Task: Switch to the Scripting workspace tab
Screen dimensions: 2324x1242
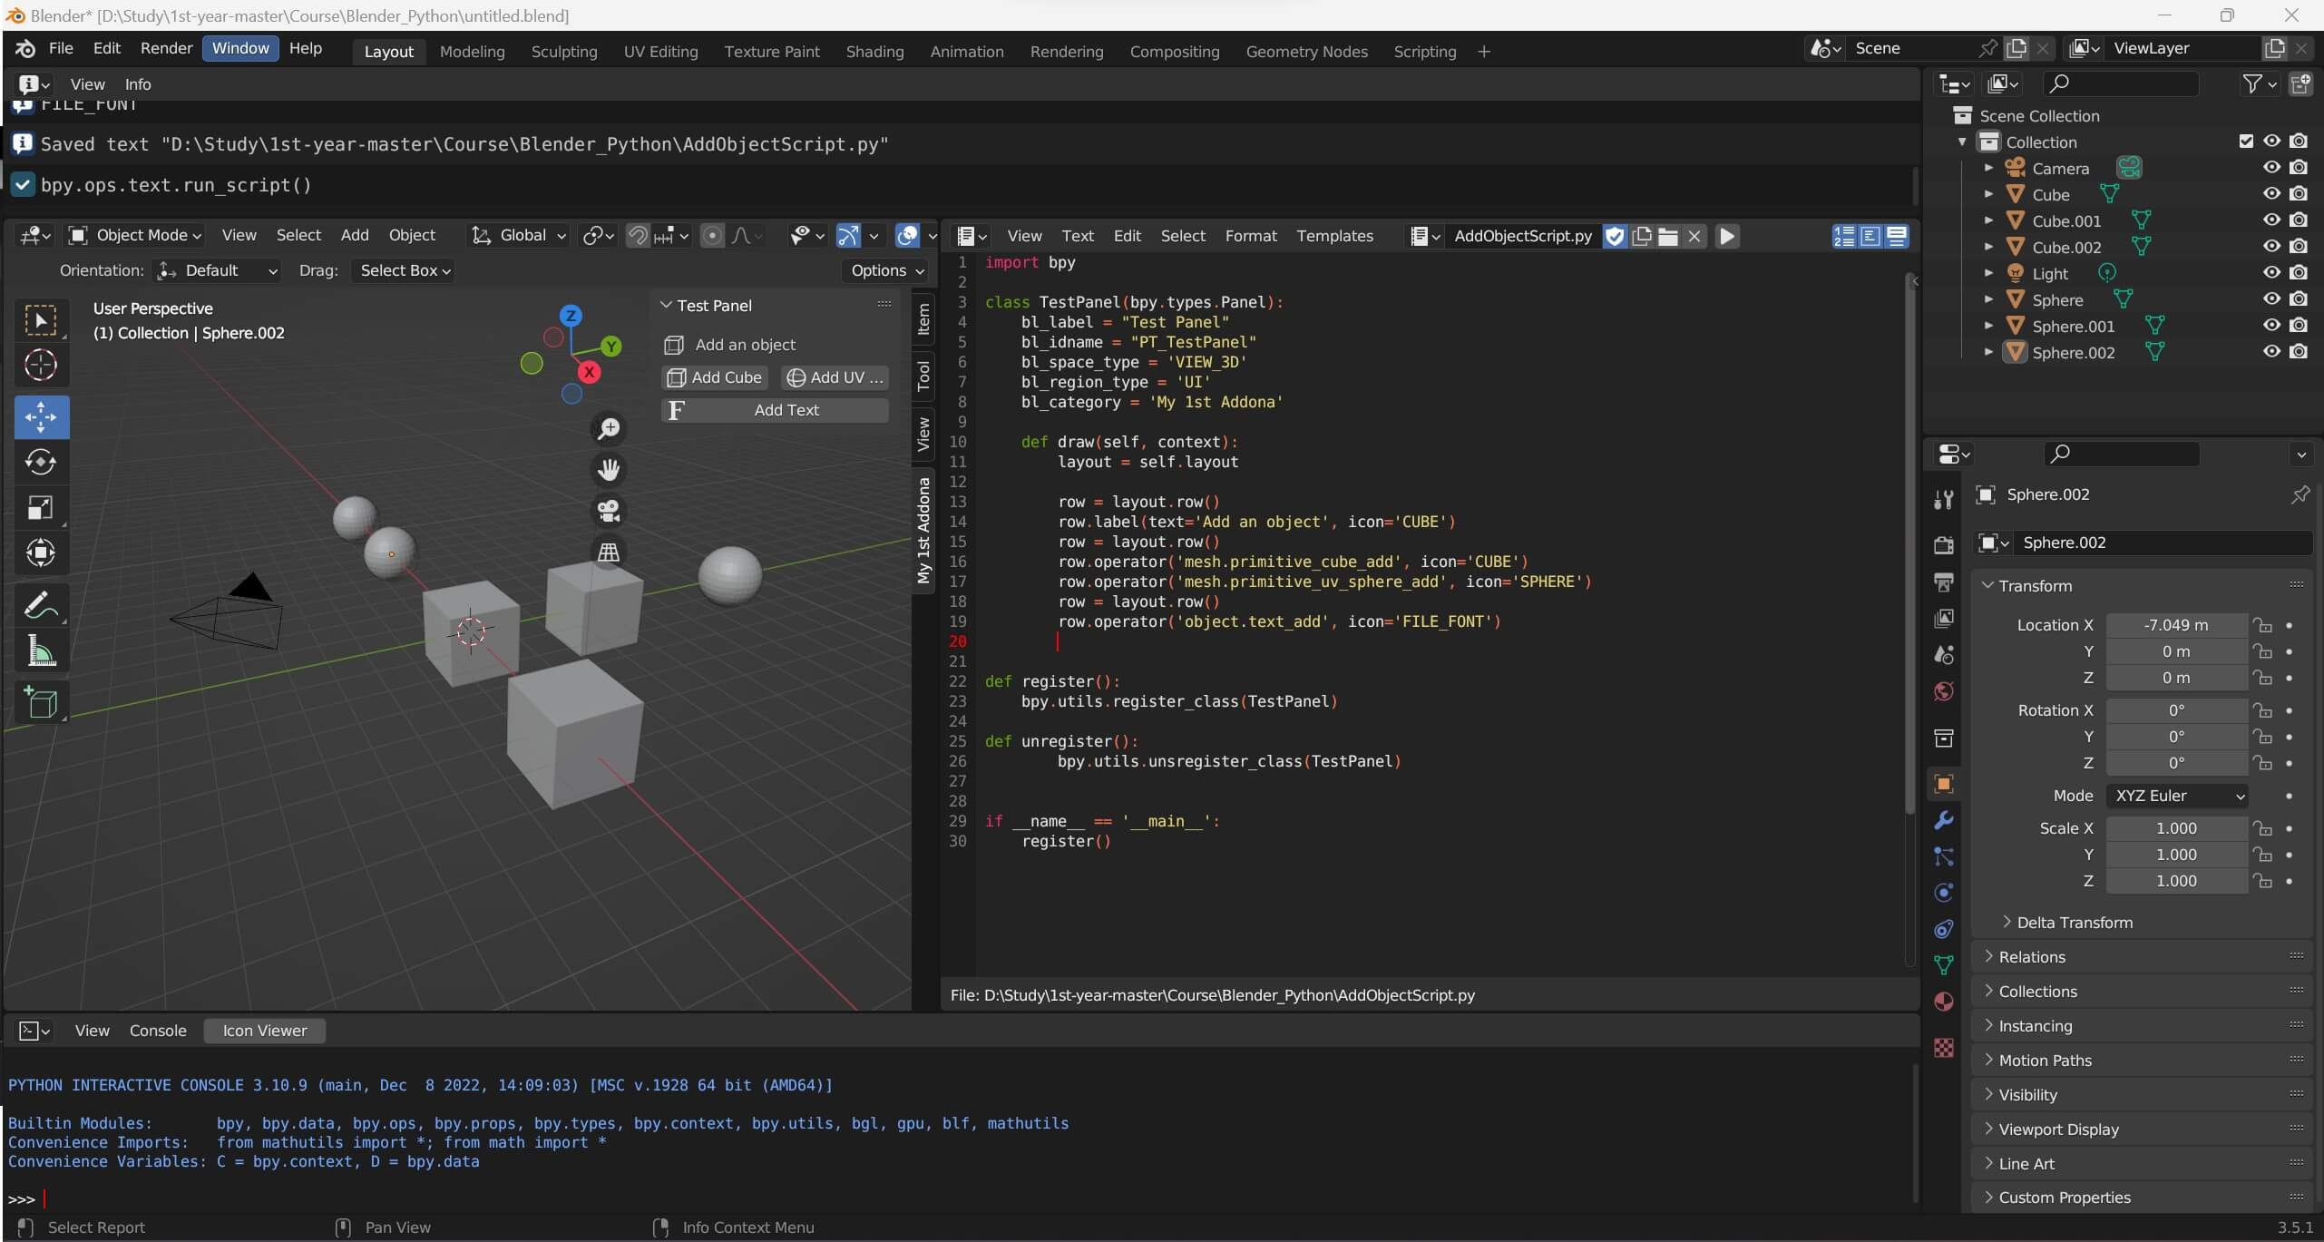Action: pos(1424,52)
